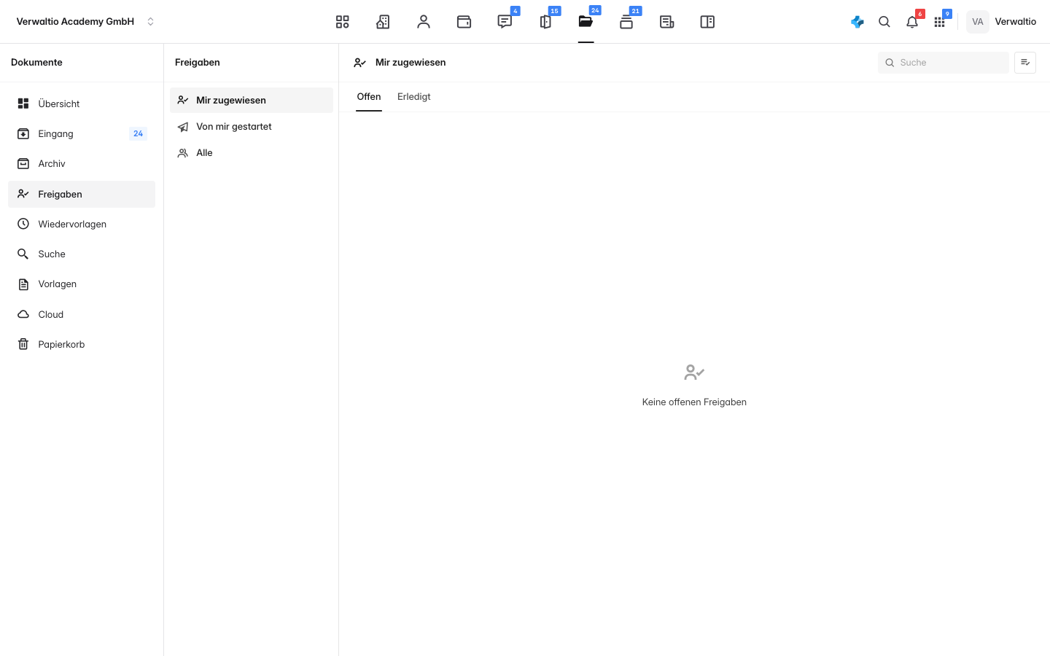Open the top navigation icon with badge 15

click(545, 22)
